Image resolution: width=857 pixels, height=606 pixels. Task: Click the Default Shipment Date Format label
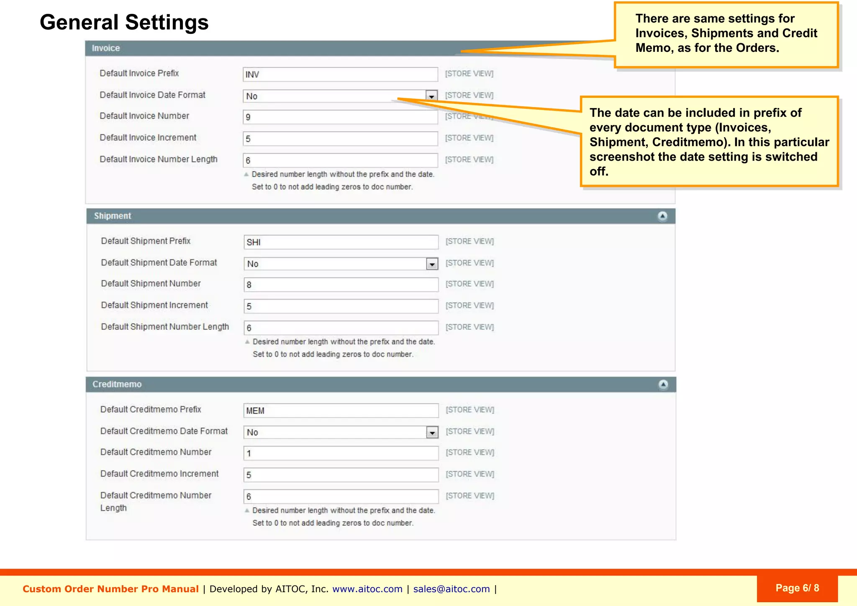159,263
